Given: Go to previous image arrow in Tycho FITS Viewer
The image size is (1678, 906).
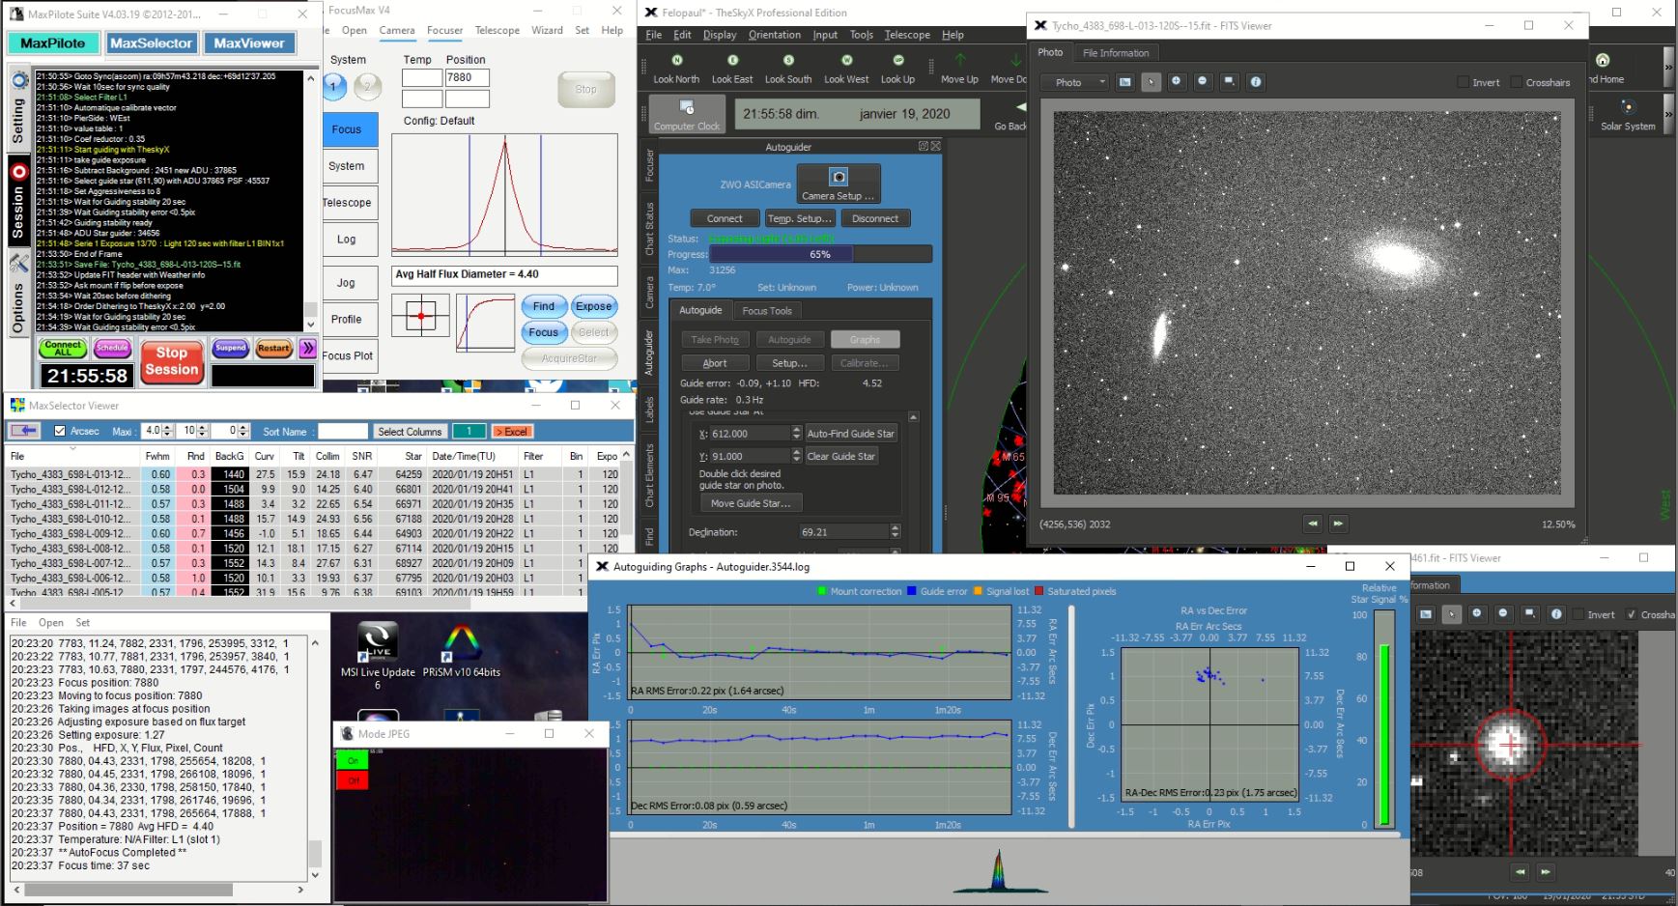Looking at the screenshot, I should [1312, 524].
